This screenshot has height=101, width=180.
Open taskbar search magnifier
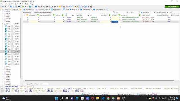click(62, 98)
